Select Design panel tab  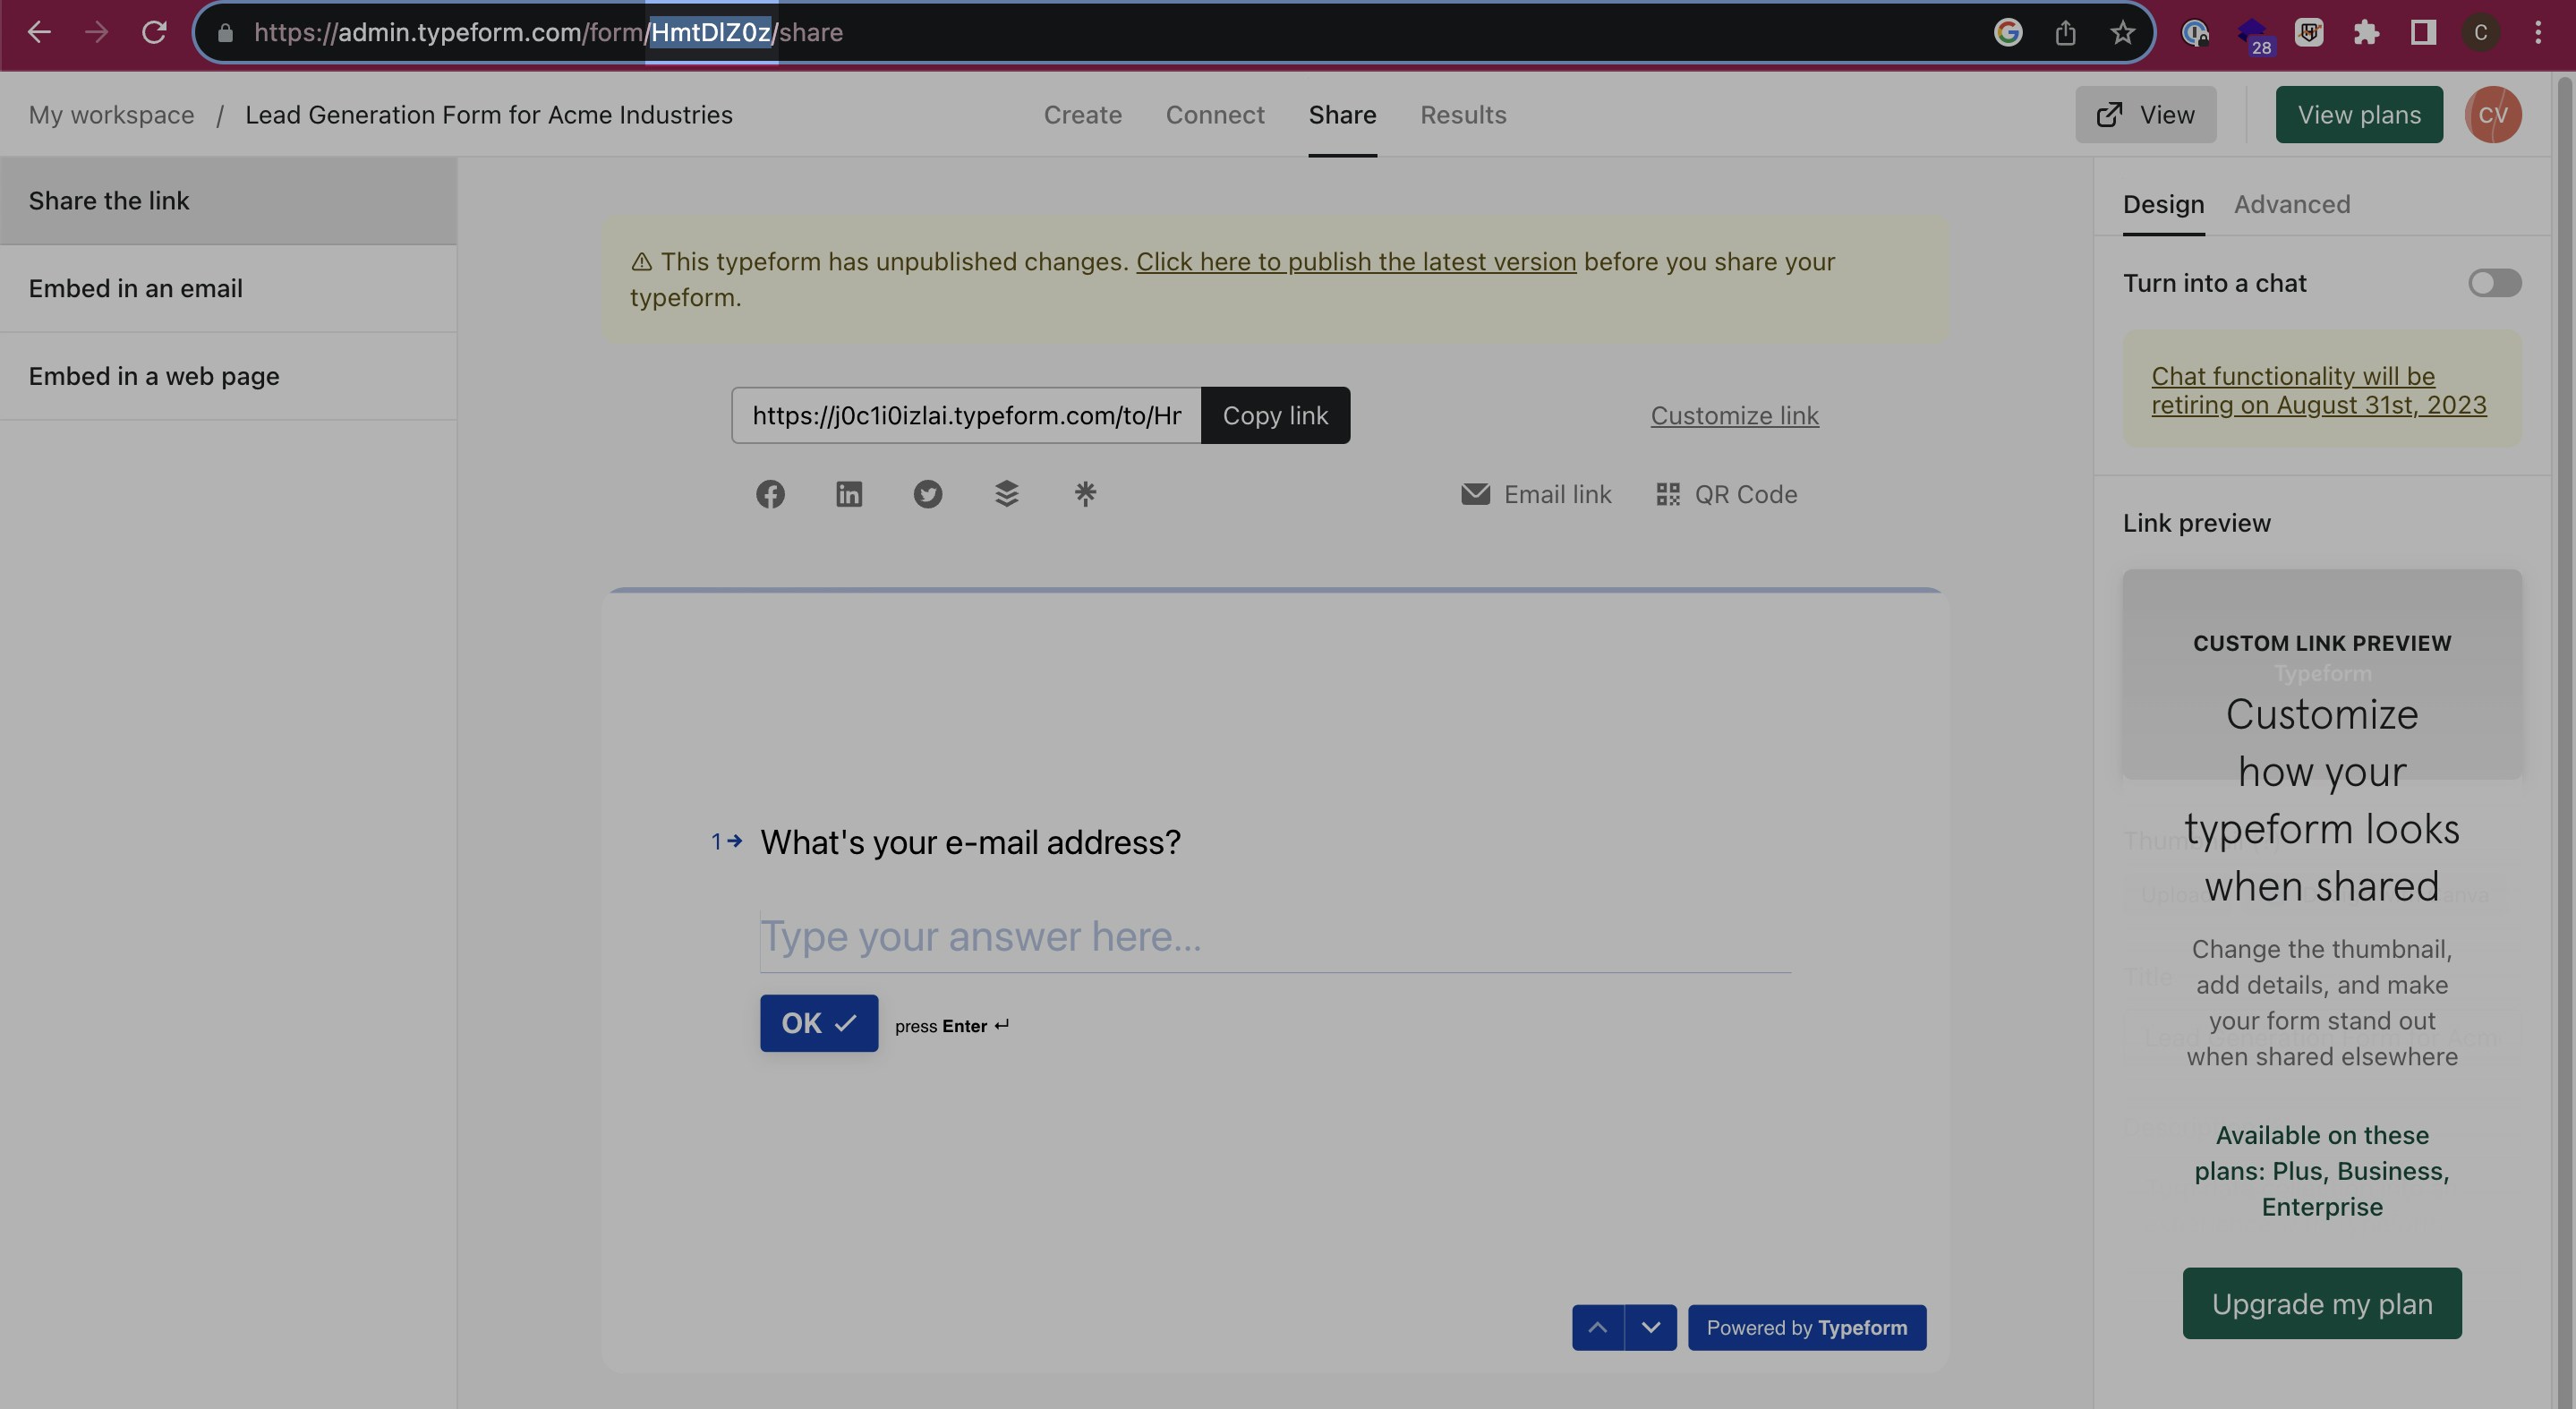(2163, 204)
